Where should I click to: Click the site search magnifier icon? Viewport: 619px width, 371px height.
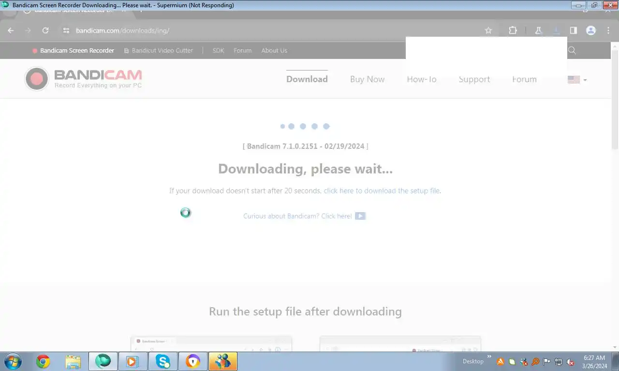(572, 50)
